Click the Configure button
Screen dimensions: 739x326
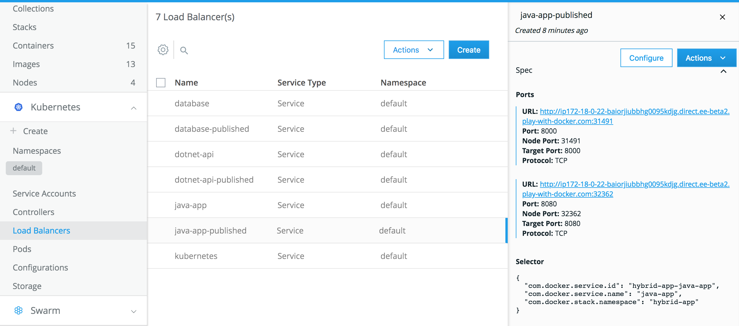pyautogui.click(x=646, y=58)
